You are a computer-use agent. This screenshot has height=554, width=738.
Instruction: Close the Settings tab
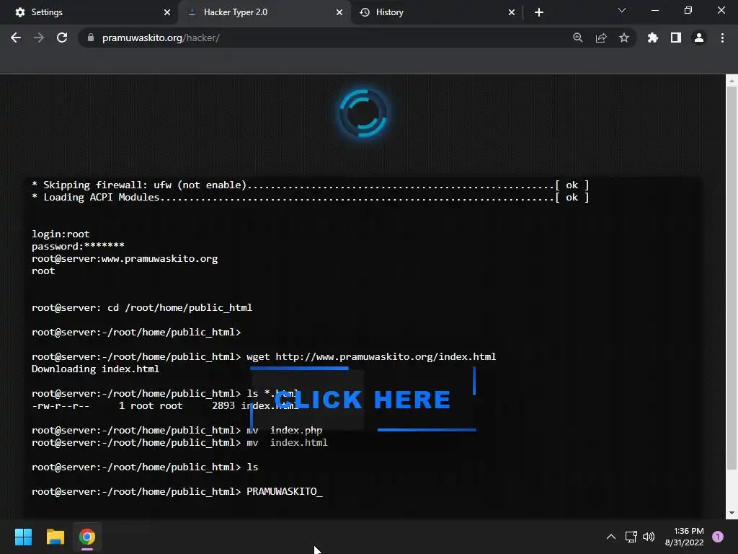tap(166, 12)
